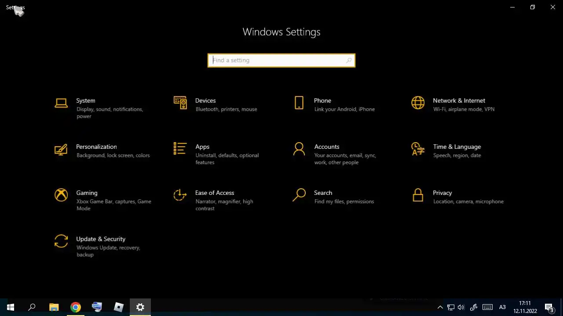
Task: Close the Settings window
Action: click(553, 7)
